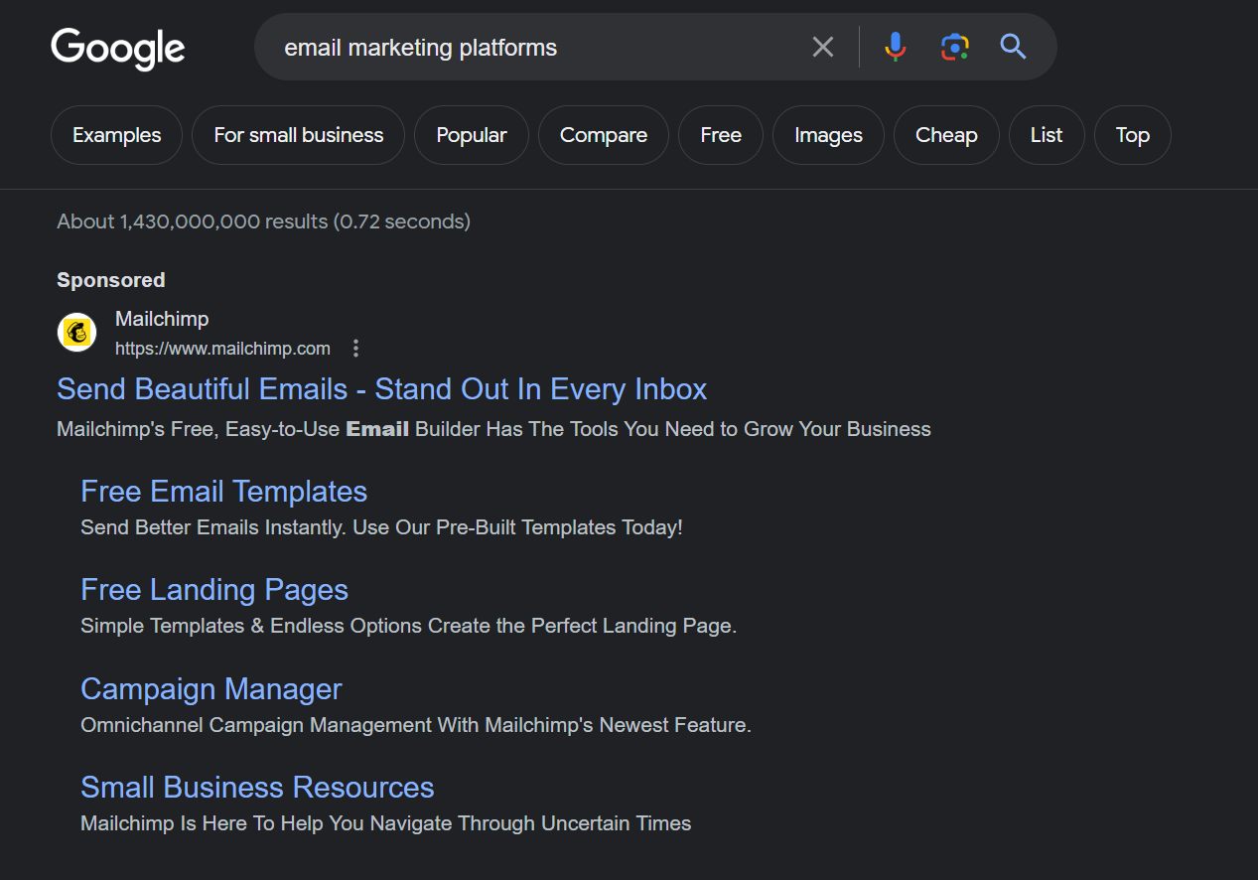
Task: Open the Free Email Templates sitelink
Action: pyautogui.click(x=223, y=492)
